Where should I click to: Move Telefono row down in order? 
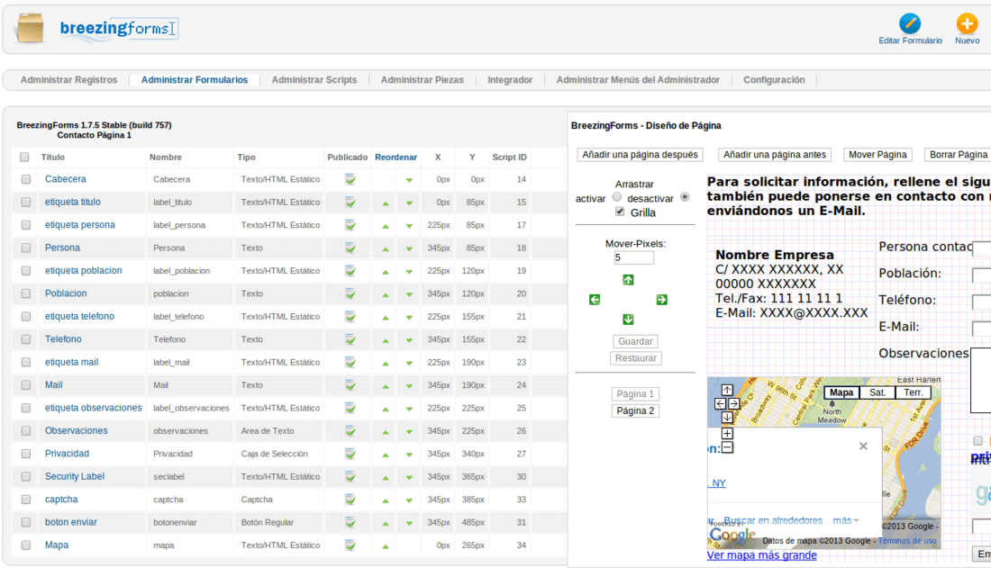point(409,340)
